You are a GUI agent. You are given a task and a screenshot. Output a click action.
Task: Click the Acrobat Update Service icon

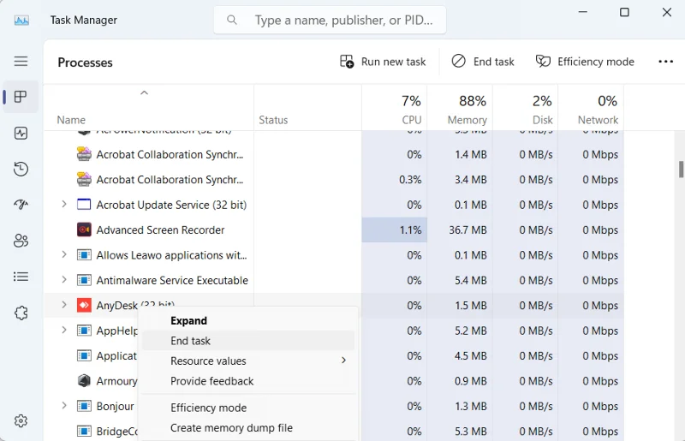pos(84,205)
